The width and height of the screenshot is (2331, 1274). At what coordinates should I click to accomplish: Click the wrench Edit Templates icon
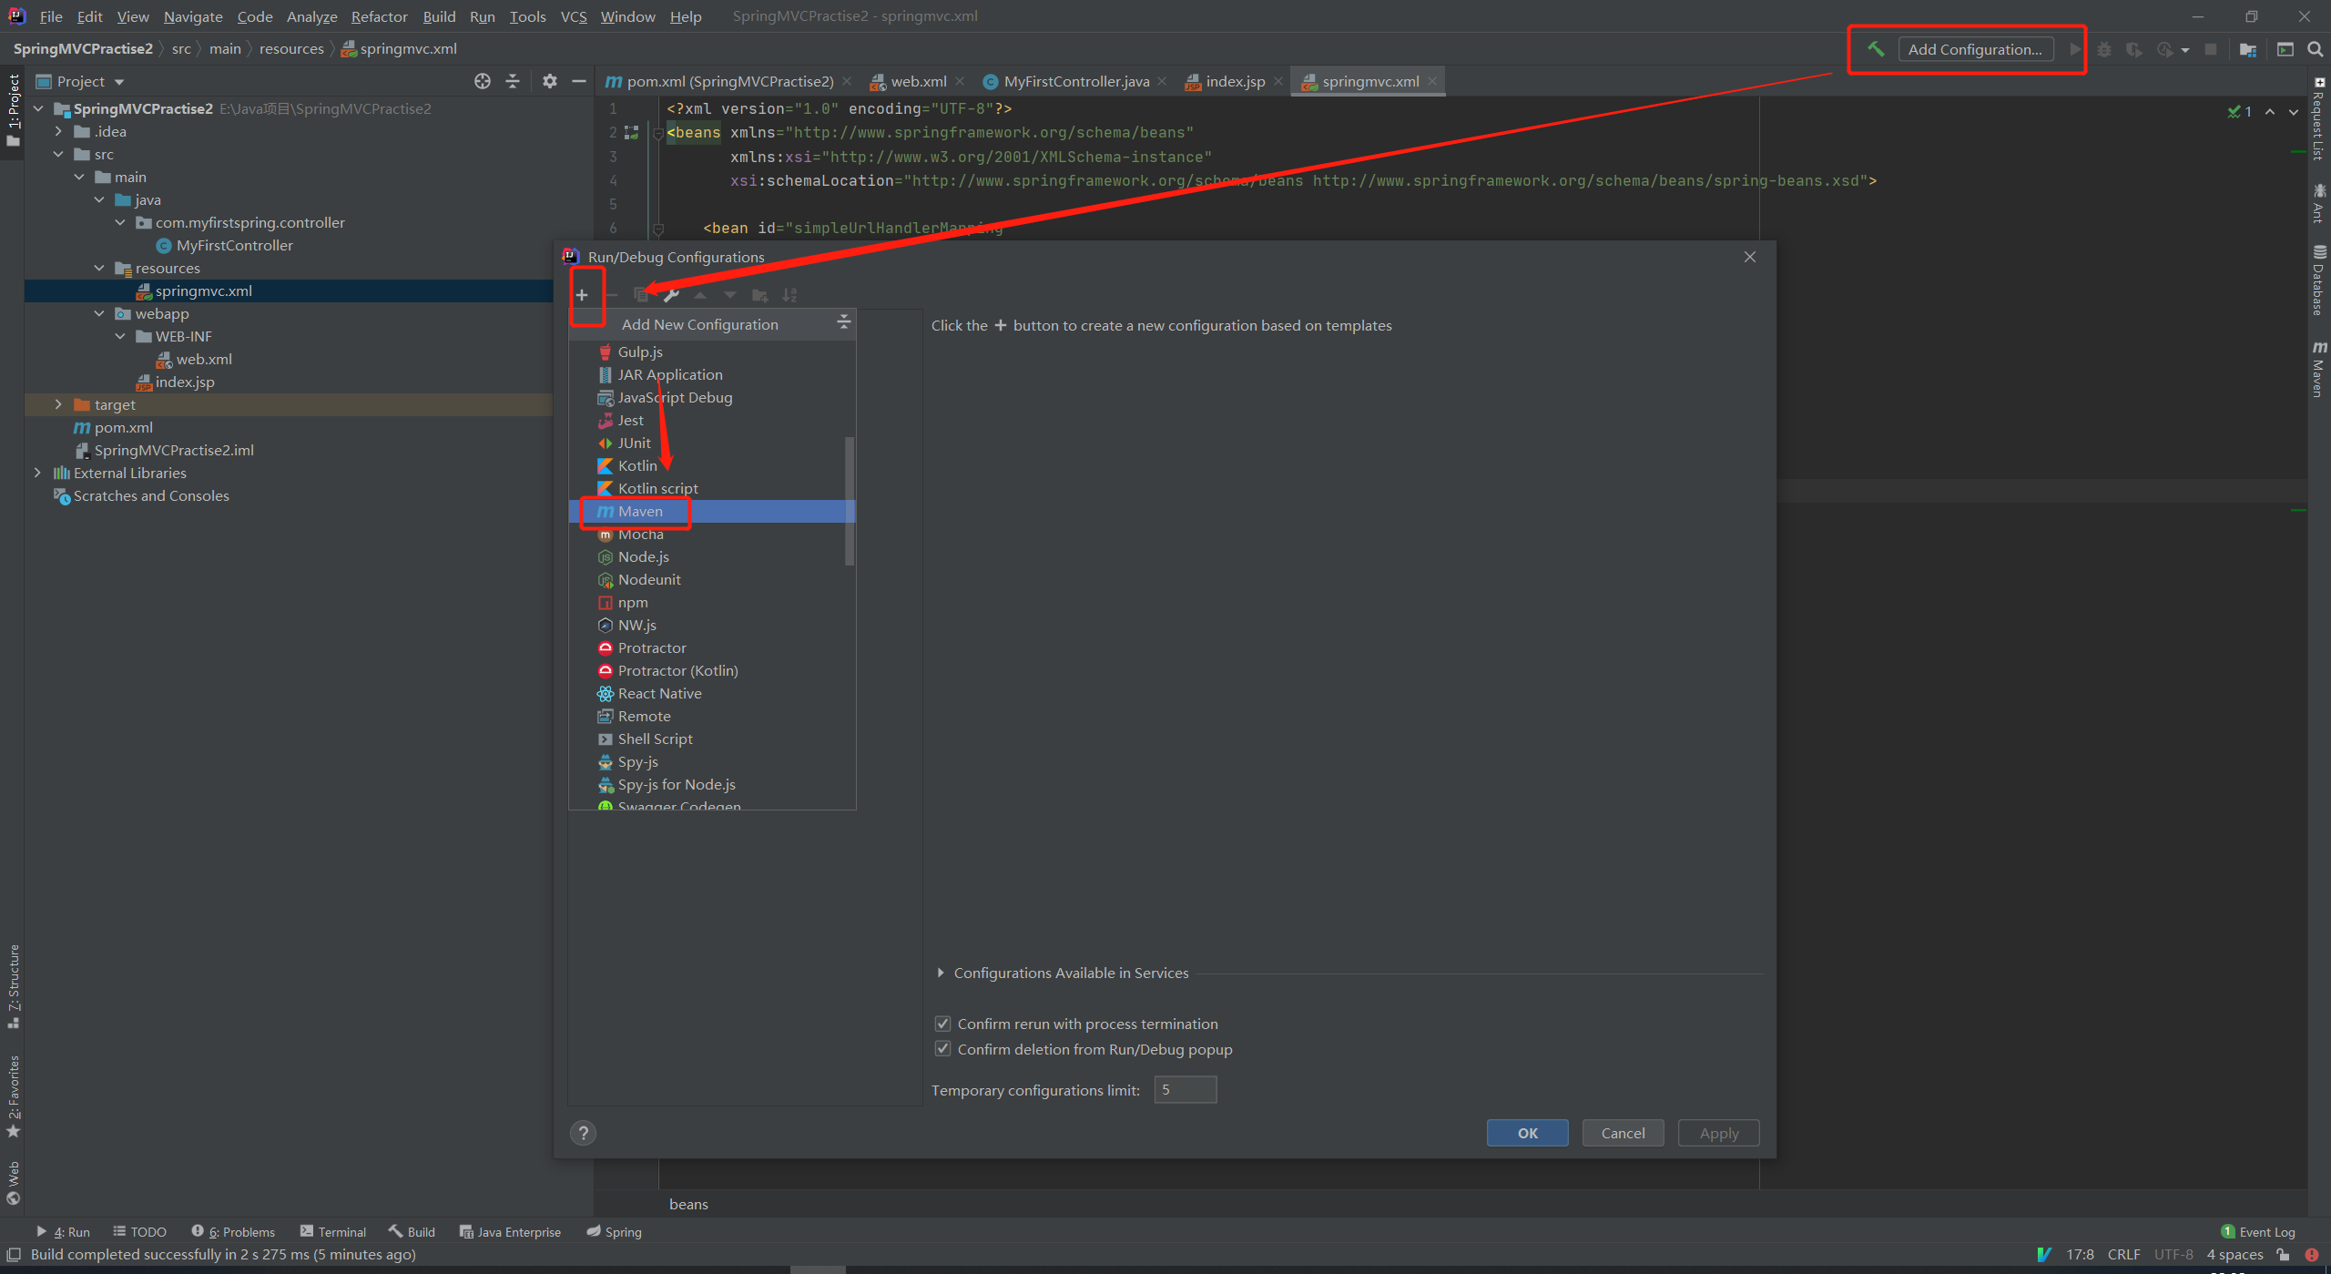(x=671, y=295)
